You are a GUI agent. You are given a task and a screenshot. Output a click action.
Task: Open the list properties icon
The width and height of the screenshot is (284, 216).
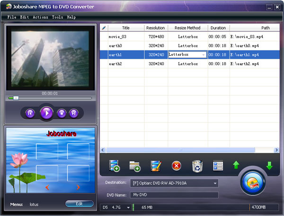pyautogui.click(x=218, y=166)
